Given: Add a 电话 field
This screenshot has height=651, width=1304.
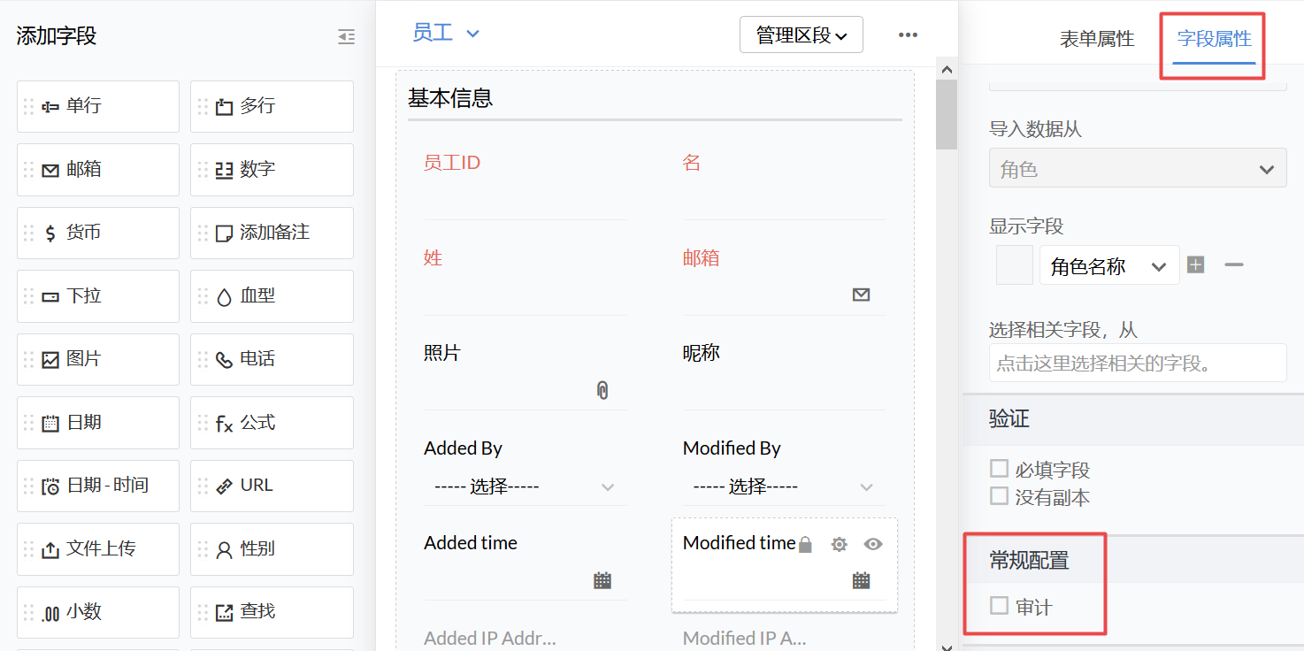Looking at the screenshot, I should click(272, 359).
